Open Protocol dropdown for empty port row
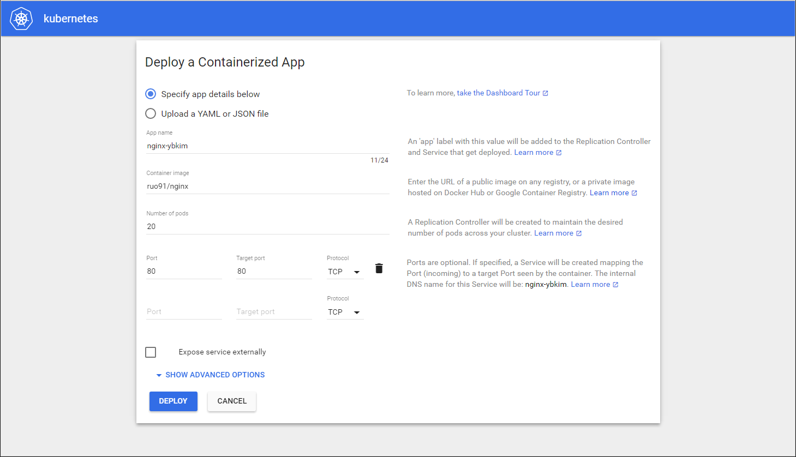 [x=345, y=312]
